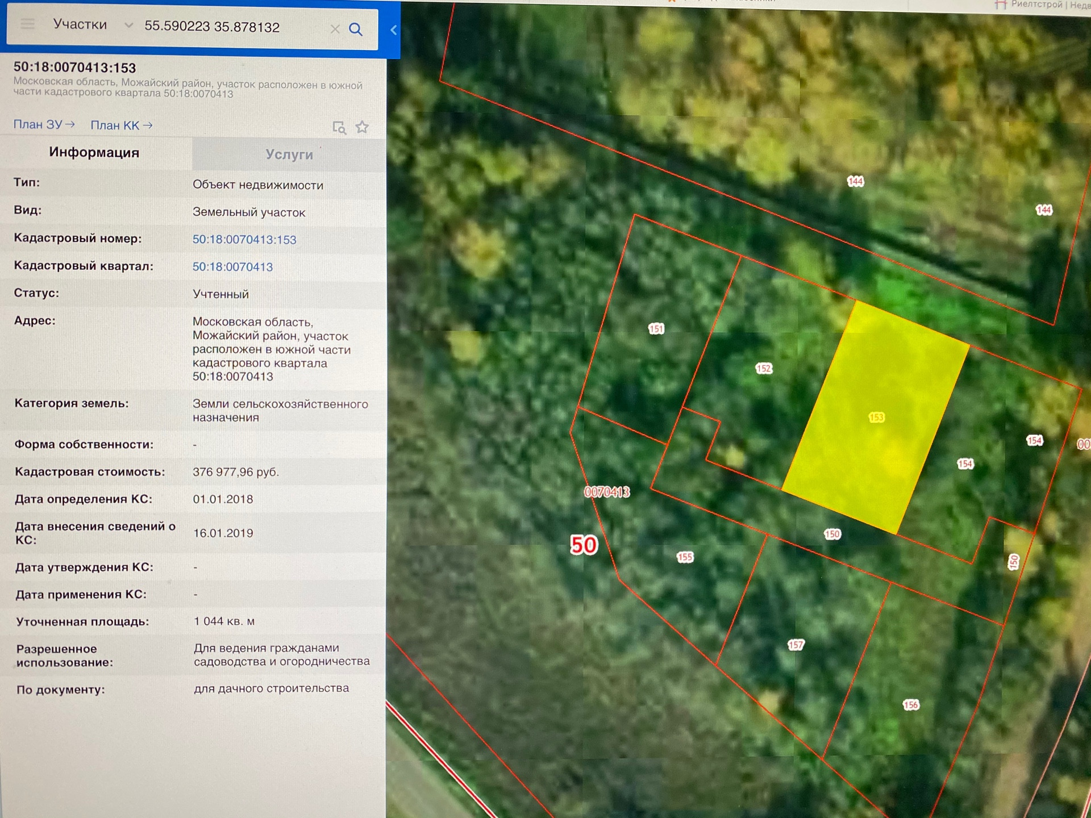
Task: Collapse the info panel with left chevron
Action: pyautogui.click(x=393, y=30)
